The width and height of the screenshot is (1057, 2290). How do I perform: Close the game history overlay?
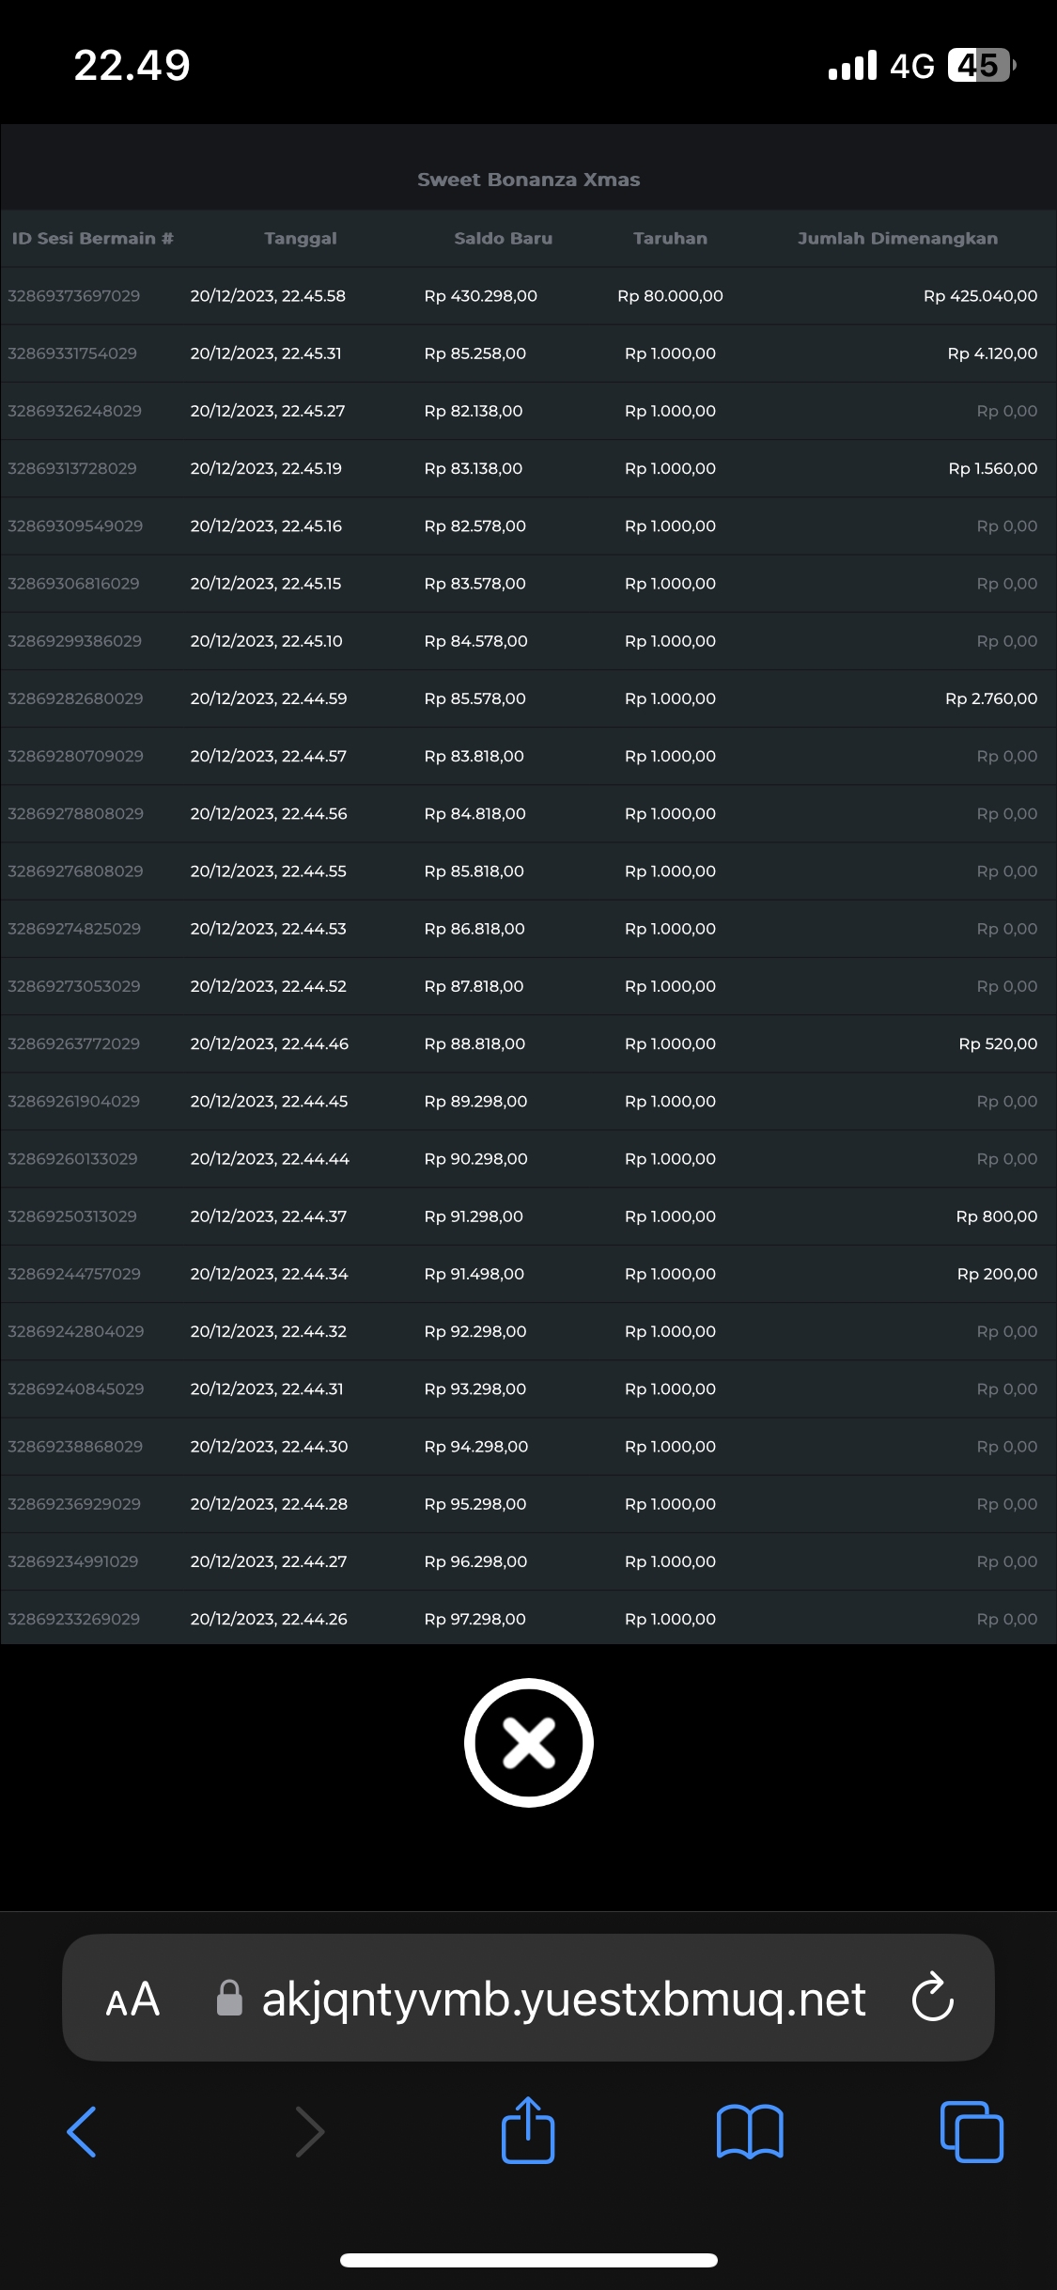(528, 1742)
